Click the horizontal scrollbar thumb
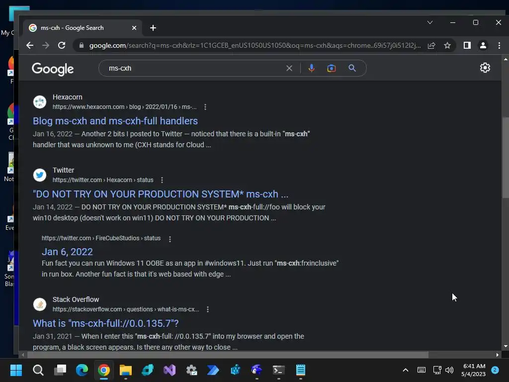The width and height of the screenshot is (509, 382). [227, 355]
